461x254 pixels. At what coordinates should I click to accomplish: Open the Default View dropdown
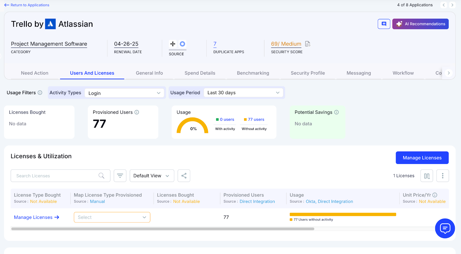152,176
